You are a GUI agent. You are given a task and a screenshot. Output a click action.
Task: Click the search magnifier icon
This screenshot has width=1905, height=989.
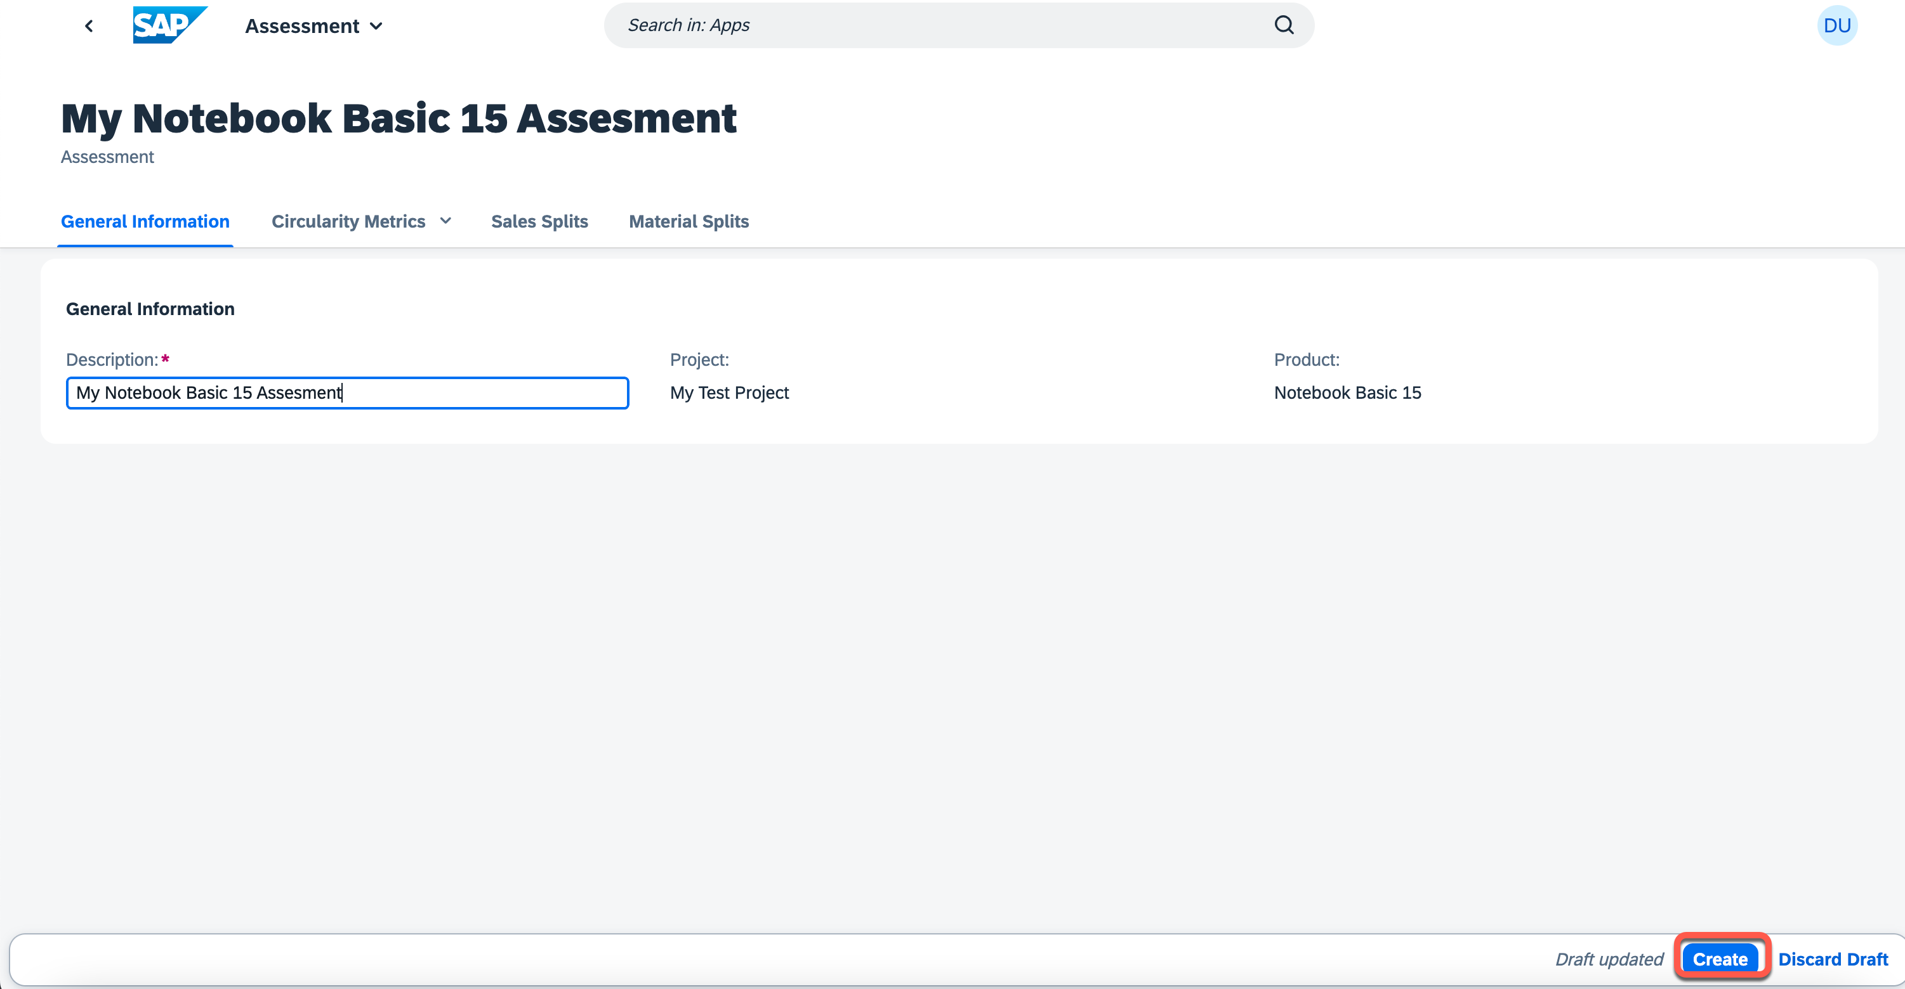1284,25
